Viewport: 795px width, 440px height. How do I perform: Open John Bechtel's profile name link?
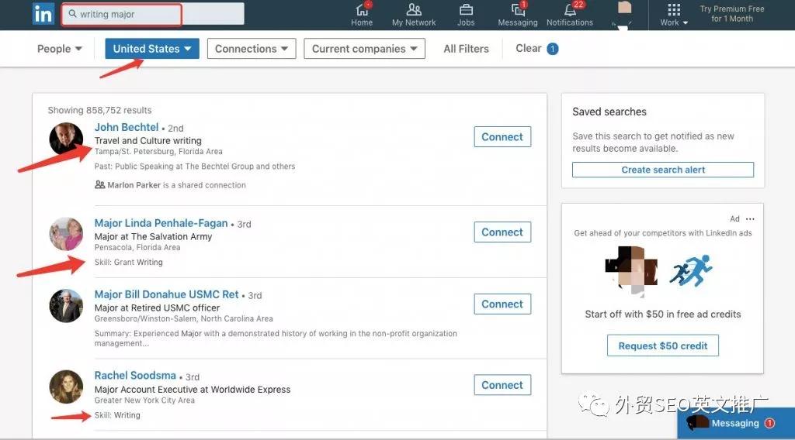pos(127,128)
